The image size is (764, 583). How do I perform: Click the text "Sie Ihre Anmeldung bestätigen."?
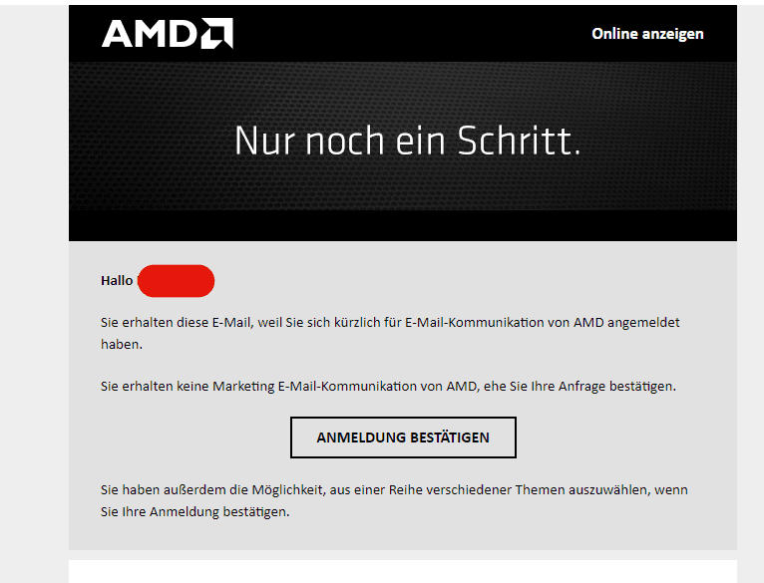pyautogui.click(x=194, y=511)
